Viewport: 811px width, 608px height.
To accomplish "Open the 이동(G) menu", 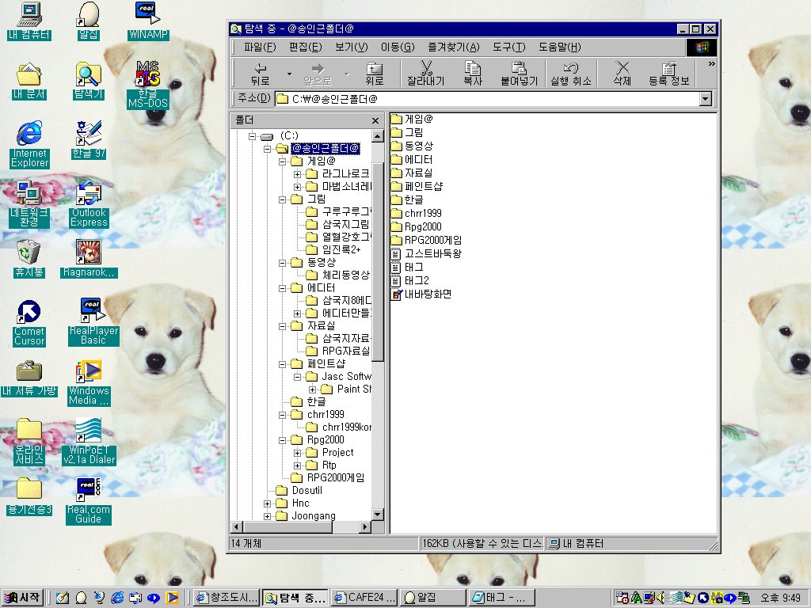I will (398, 47).
